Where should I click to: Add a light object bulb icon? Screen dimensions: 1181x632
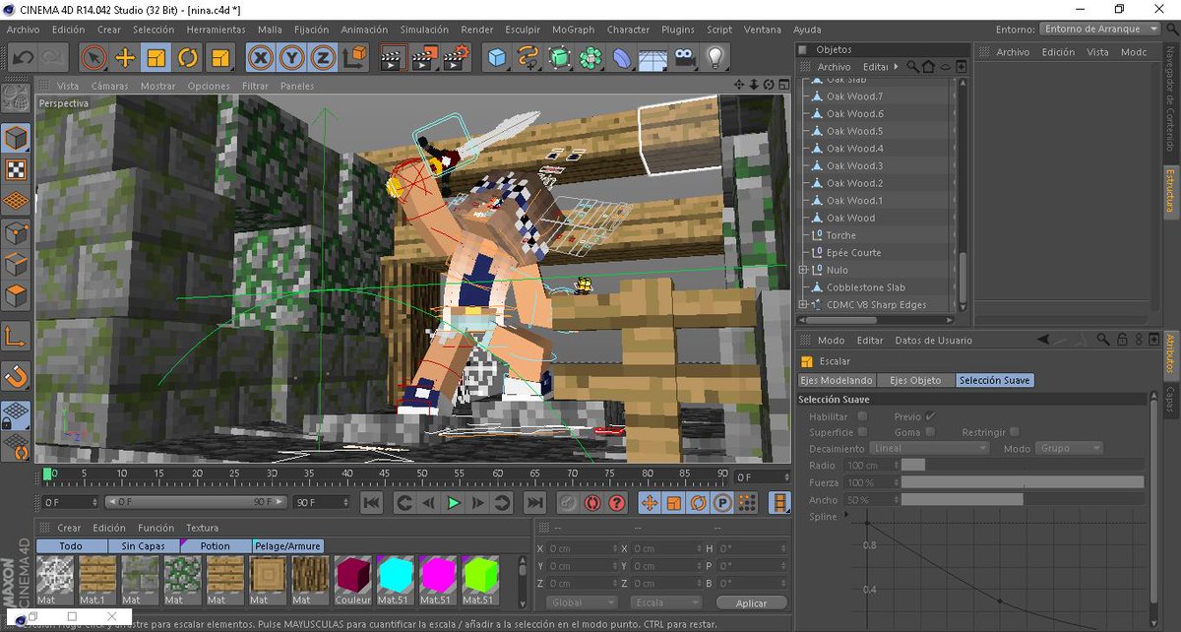(x=715, y=57)
